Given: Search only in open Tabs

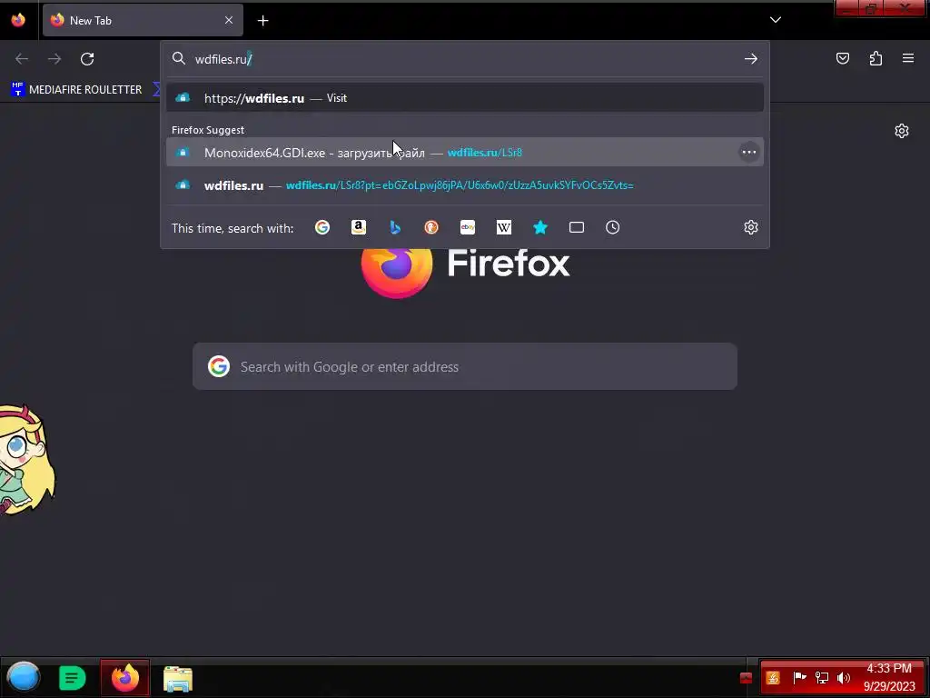Looking at the screenshot, I should (577, 227).
